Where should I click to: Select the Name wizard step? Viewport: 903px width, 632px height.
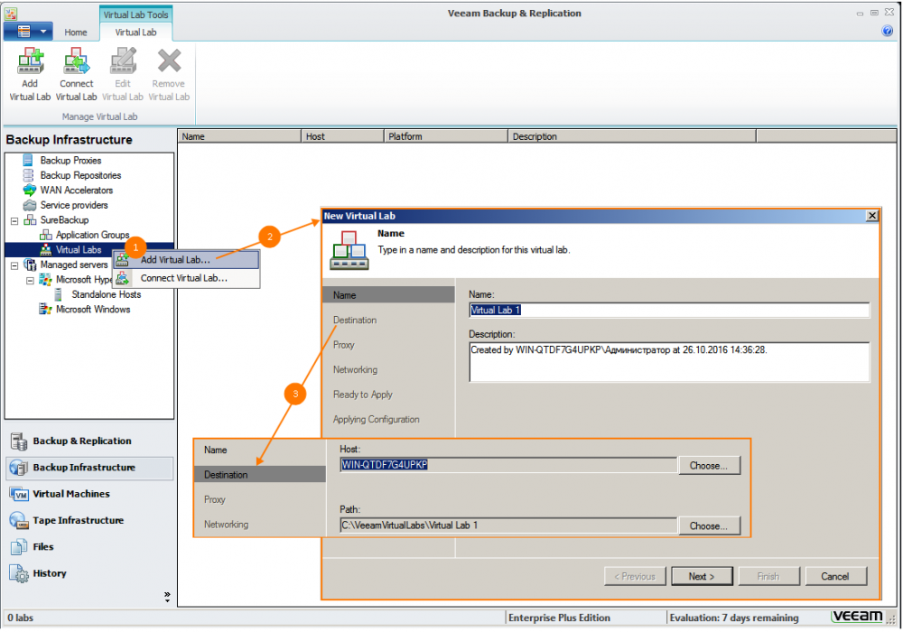coord(388,295)
